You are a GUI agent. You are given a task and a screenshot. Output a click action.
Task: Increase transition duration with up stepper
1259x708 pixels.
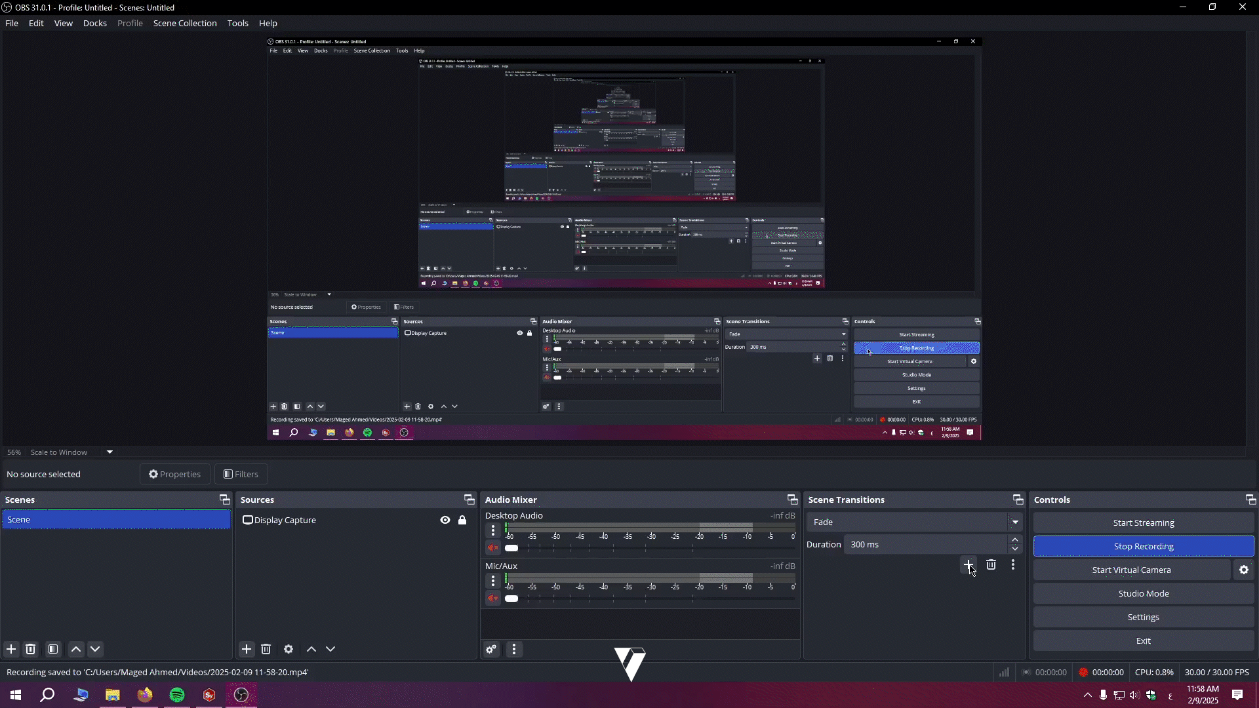[1015, 540]
